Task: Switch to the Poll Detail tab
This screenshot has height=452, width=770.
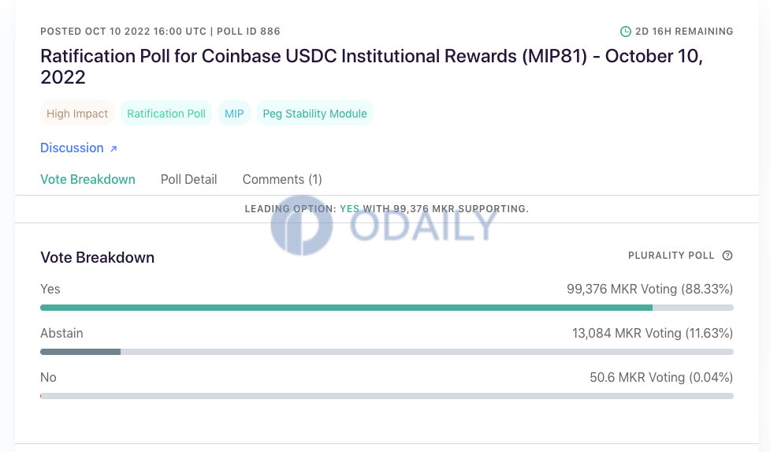Action: [x=188, y=179]
